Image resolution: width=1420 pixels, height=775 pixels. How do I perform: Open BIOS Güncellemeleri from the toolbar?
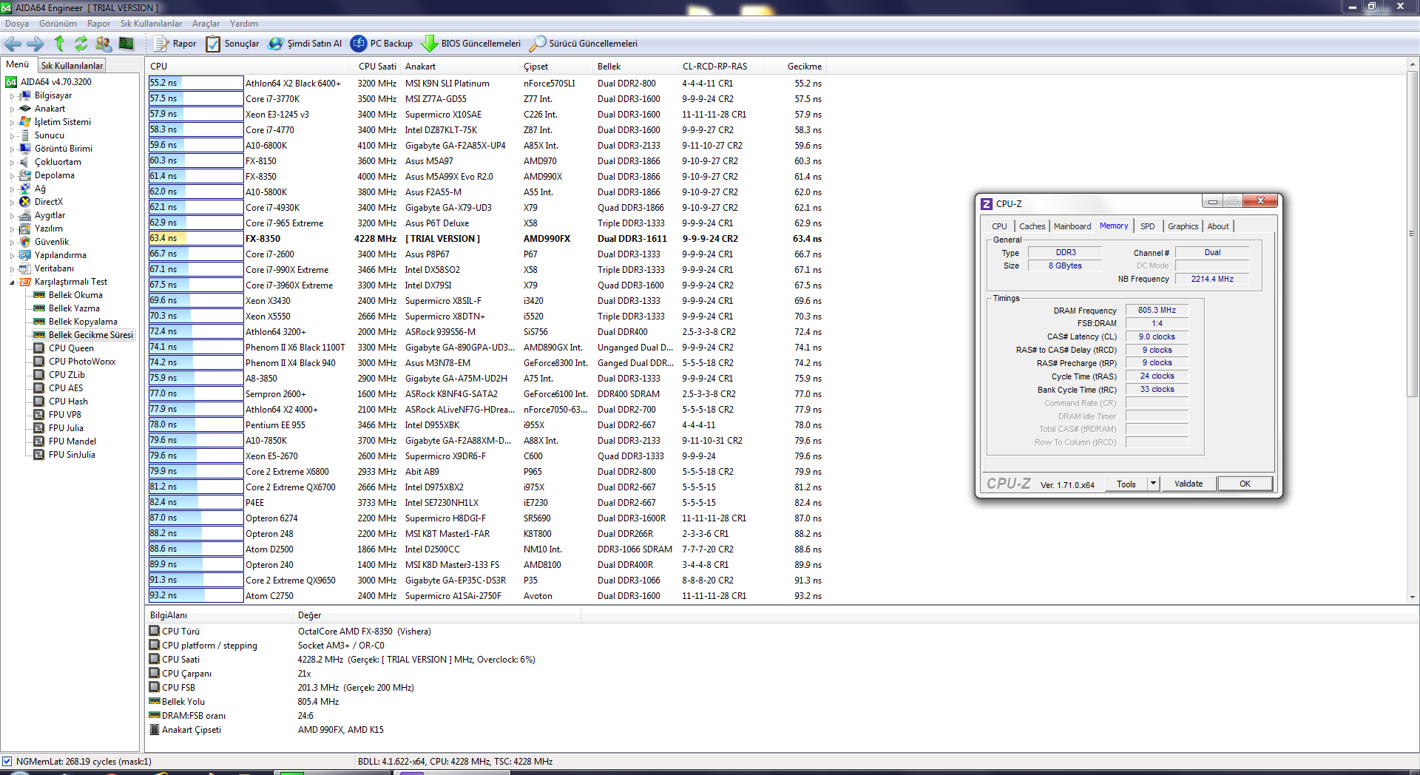point(471,44)
